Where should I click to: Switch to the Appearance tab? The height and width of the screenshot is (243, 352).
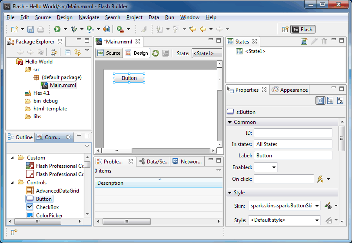pyautogui.click(x=289, y=90)
